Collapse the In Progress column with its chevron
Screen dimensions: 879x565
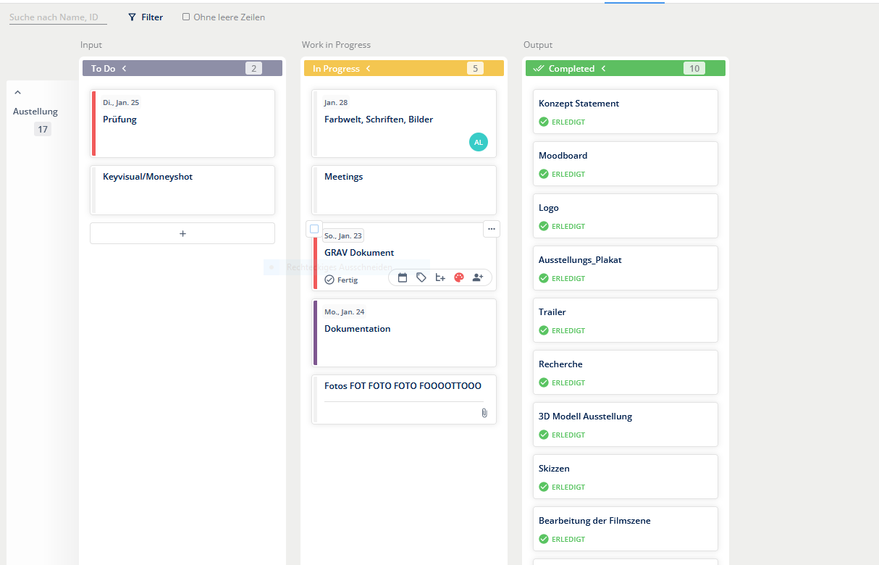click(x=369, y=69)
